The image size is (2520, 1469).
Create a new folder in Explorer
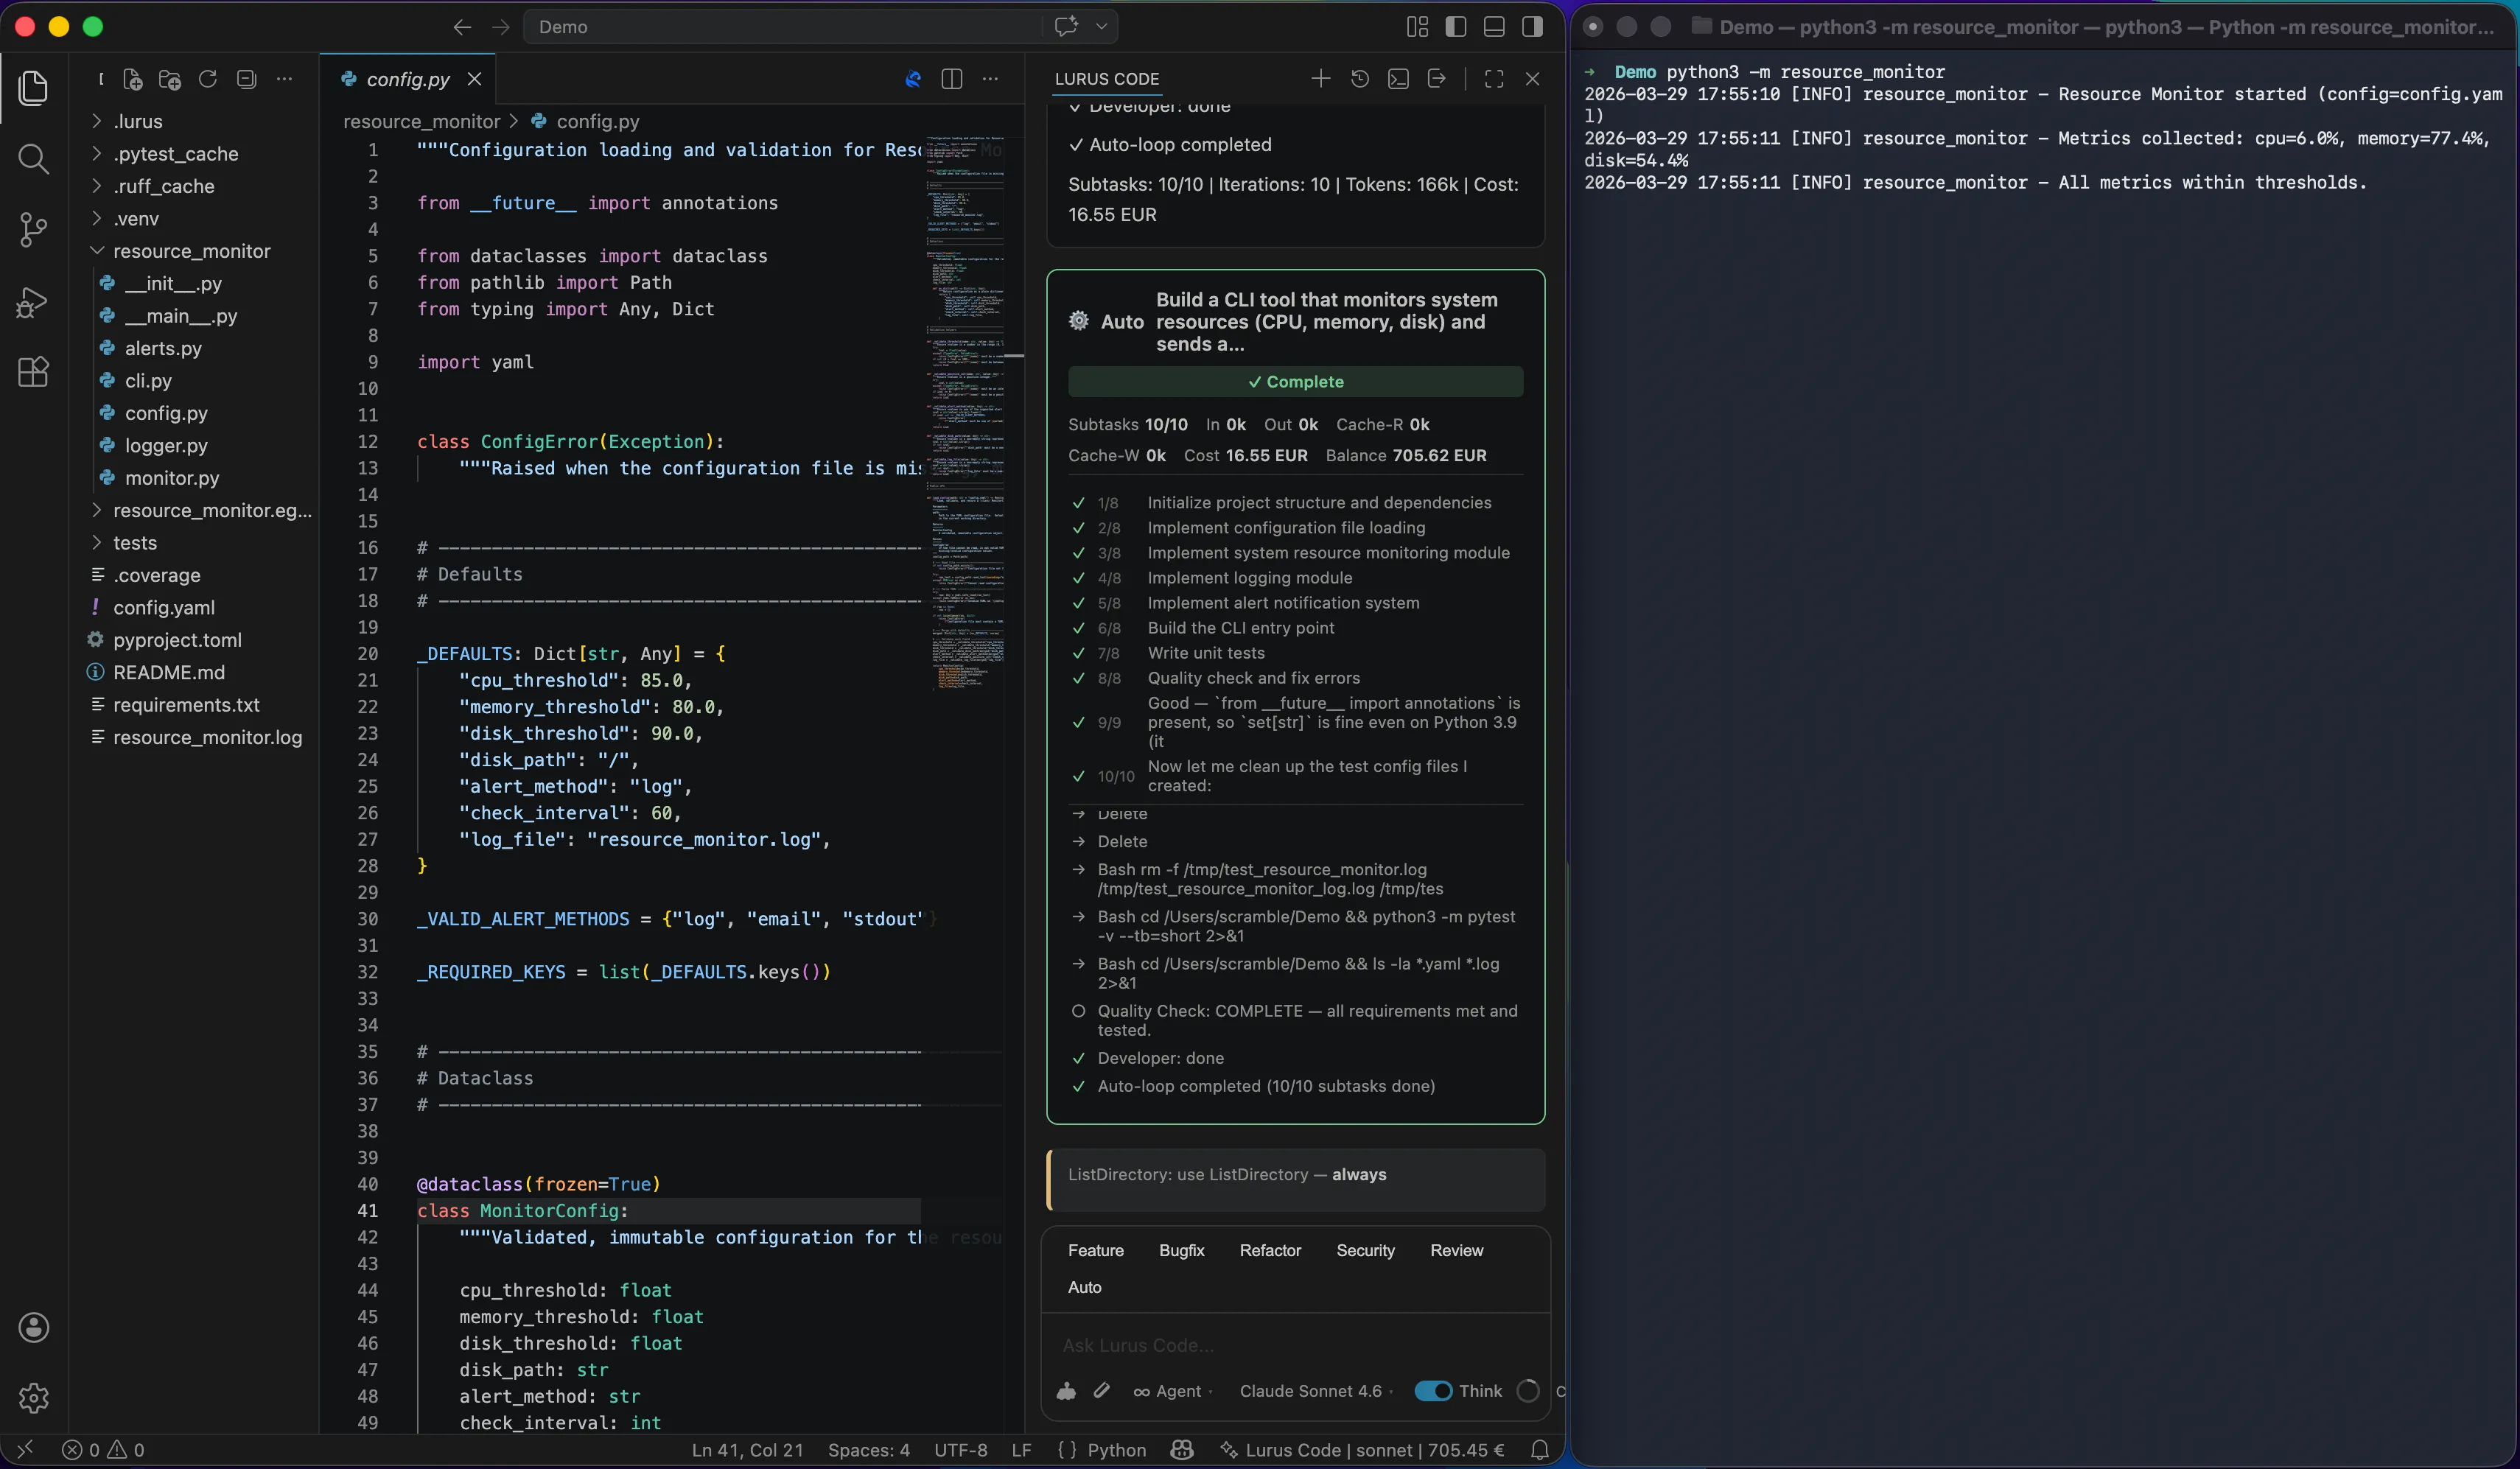[x=170, y=79]
